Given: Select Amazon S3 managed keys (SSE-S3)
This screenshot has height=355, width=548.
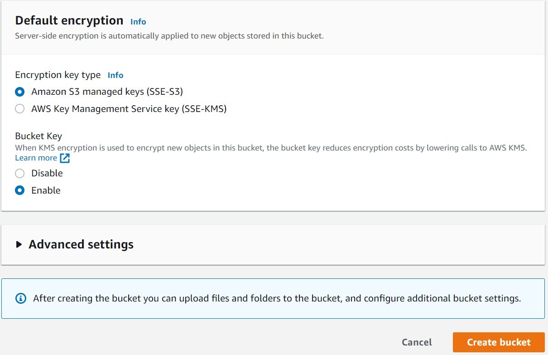Looking at the screenshot, I should click(19, 91).
